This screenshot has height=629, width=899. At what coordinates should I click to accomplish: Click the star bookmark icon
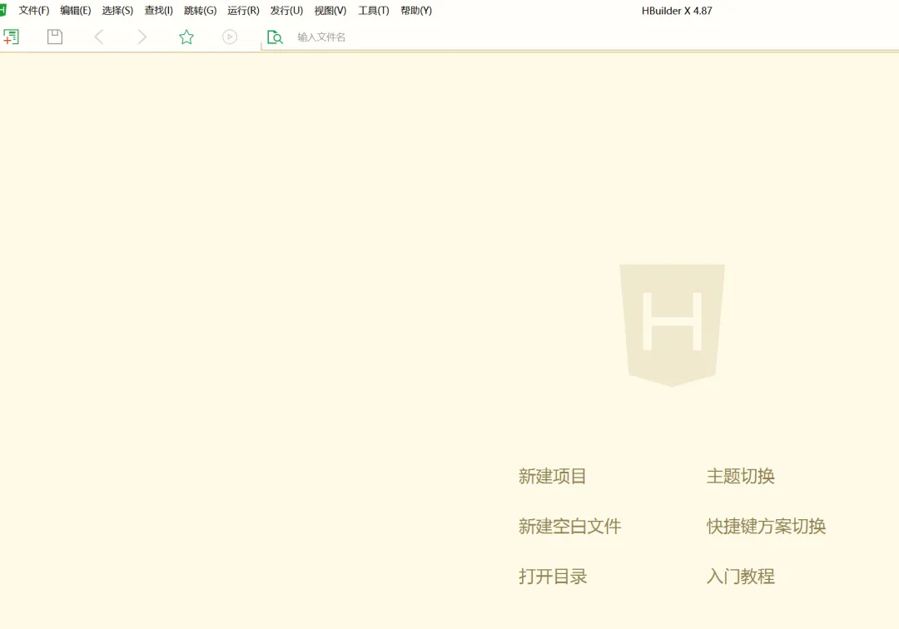tap(186, 37)
